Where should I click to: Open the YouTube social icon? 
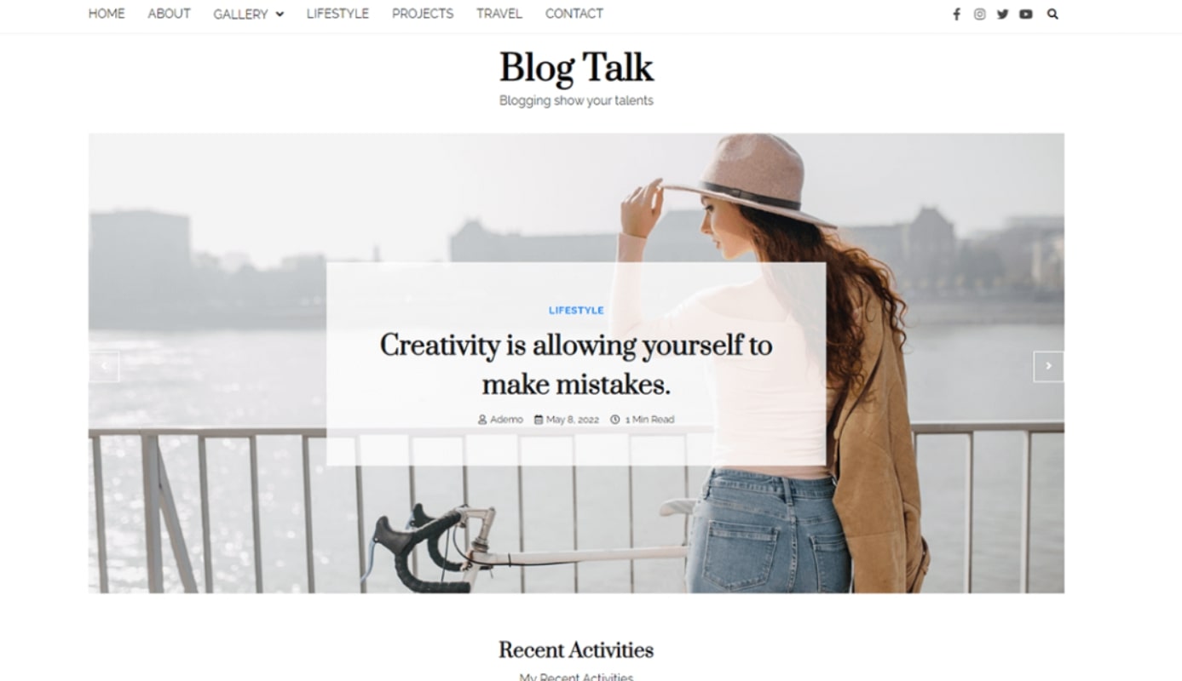(1026, 14)
